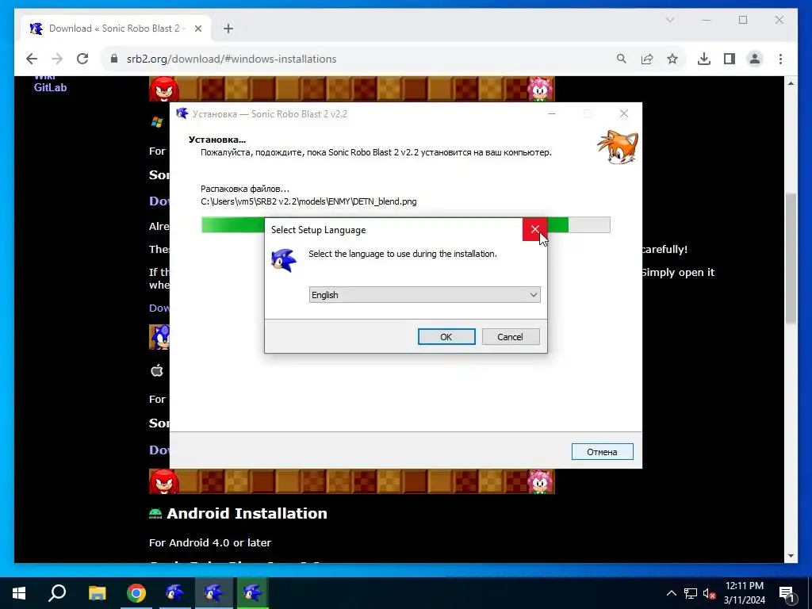The height and width of the screenshot is (609, 812).
Task: Bookmark this page with the star icon
Action: [x=672, y=59]
